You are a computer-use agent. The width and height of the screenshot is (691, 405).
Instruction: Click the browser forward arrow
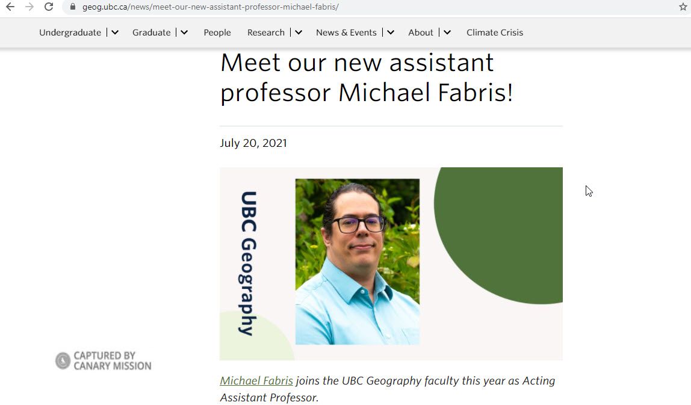pyautogui.click(x=29, y=8)
